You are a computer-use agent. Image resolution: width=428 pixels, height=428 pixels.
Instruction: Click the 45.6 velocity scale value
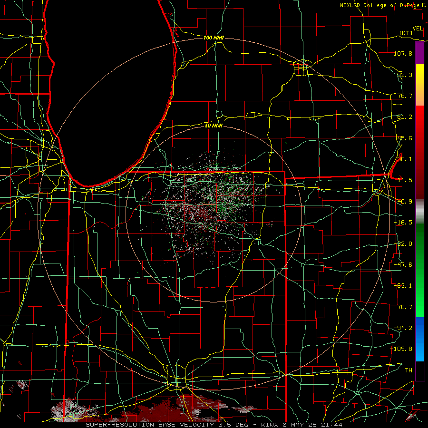(x=405, y=138)
